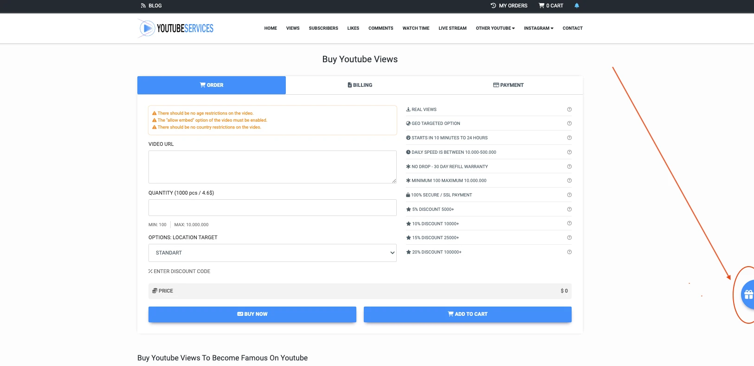Click the YouTubeServices logo

point(176,28)
